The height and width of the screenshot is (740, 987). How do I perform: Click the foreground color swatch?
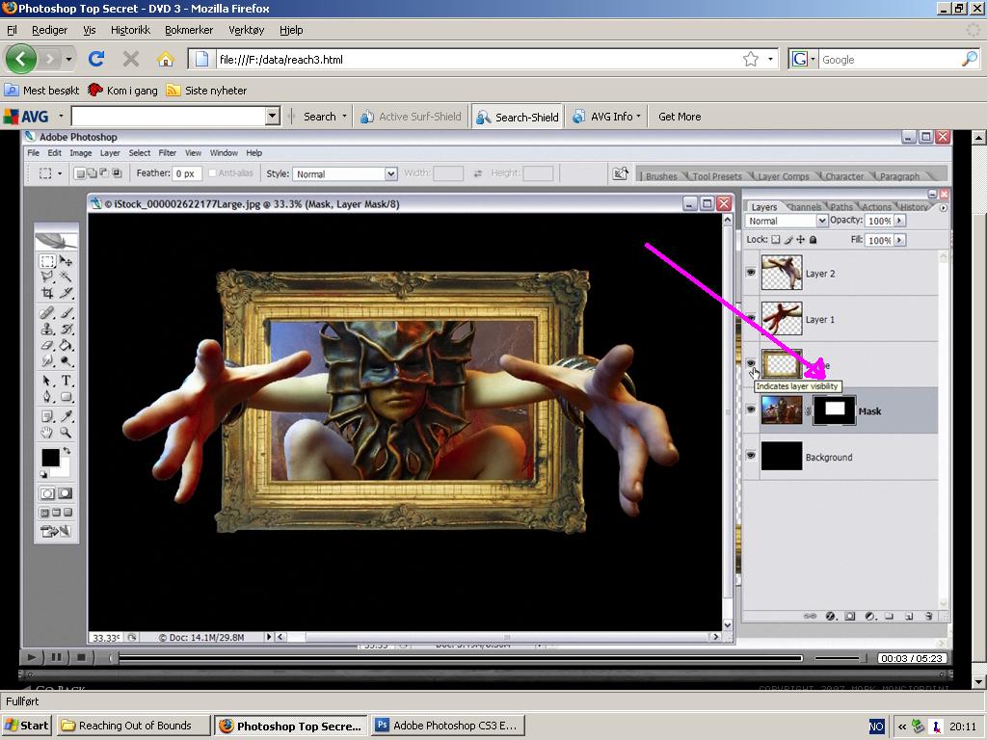point(50,458)
